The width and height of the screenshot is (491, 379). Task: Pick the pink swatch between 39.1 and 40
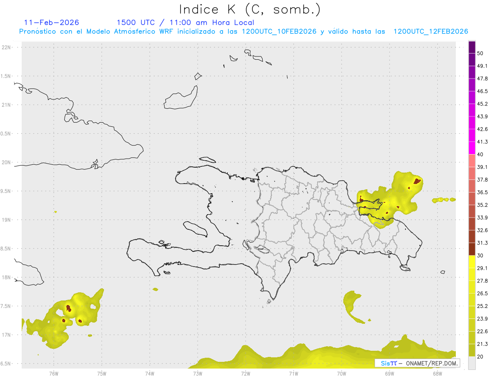(x=472, y=161)
